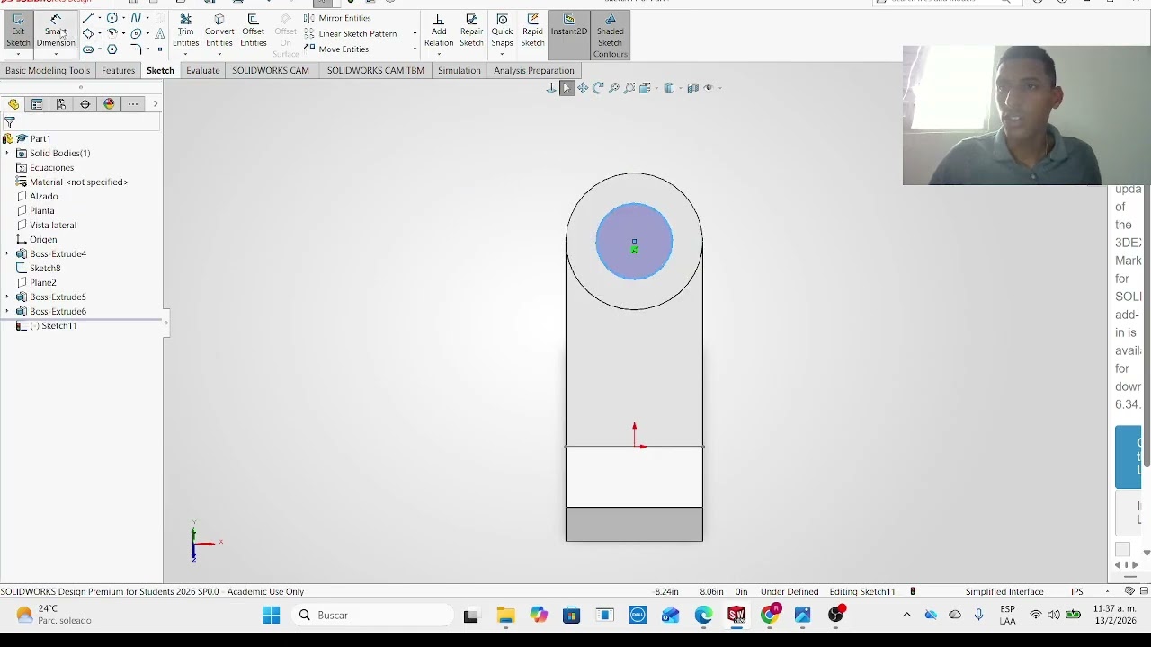Screen dimensions: 1151x647
Task: Click Simplified Interface in status bar
Action: click(1004, 592)
